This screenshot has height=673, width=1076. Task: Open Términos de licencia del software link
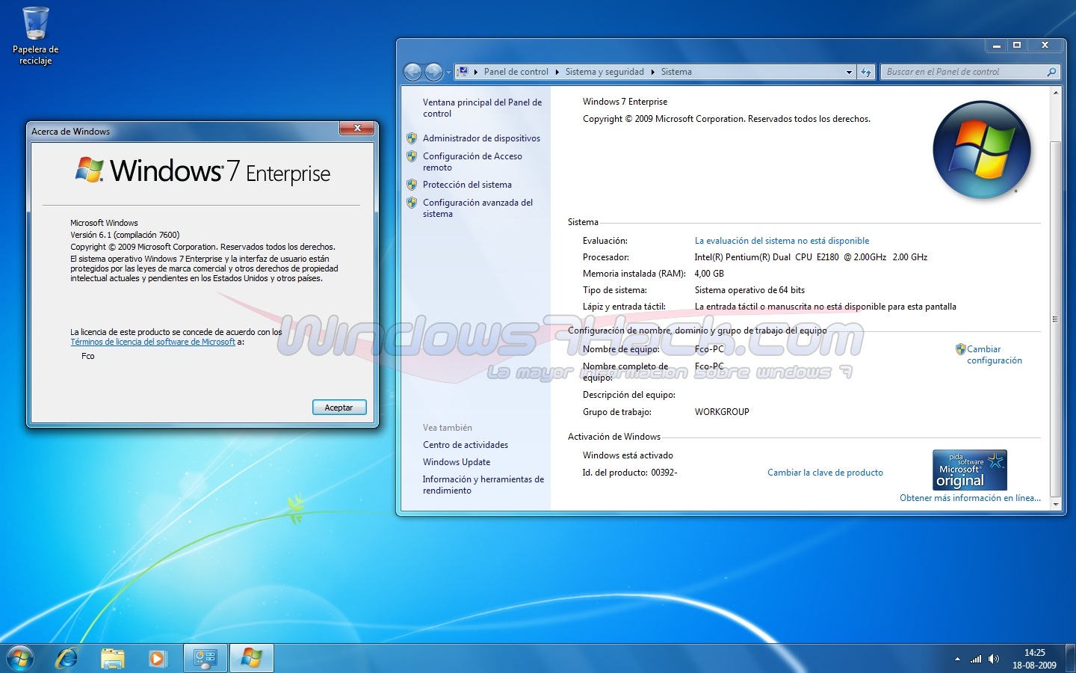click(x=152, y=342)
